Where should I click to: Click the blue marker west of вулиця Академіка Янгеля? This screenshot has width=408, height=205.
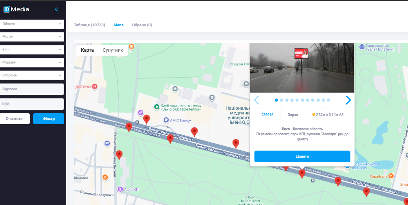[107, 143]
